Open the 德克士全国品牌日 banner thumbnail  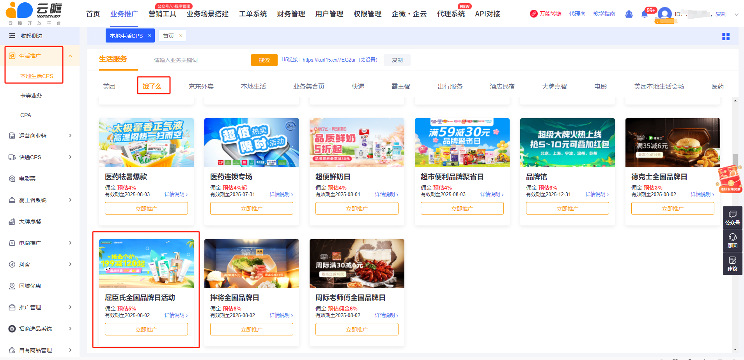(673, 143)
